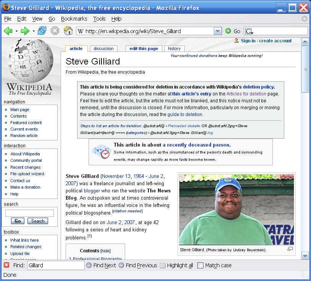Click the scroll up arrow
The width and height of the screenshot is (311, 281).
coord(305,42)
